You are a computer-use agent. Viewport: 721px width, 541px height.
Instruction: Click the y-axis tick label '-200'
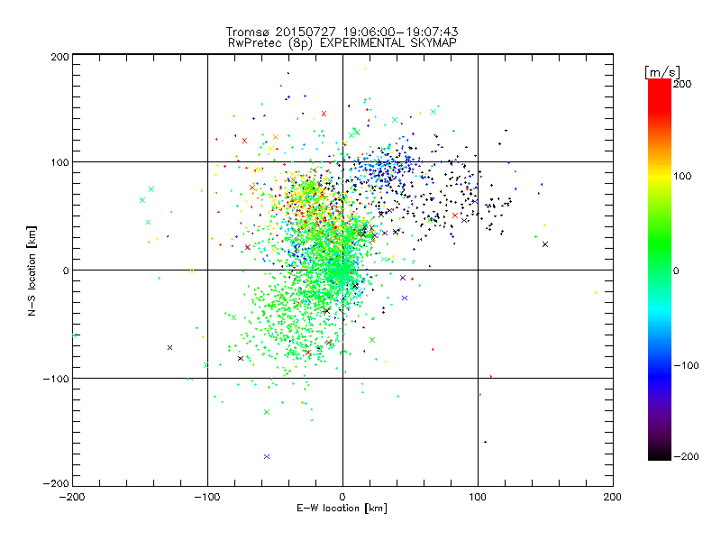point(56,484)
